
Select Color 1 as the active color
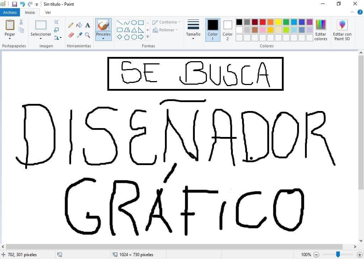click(213, 30)
